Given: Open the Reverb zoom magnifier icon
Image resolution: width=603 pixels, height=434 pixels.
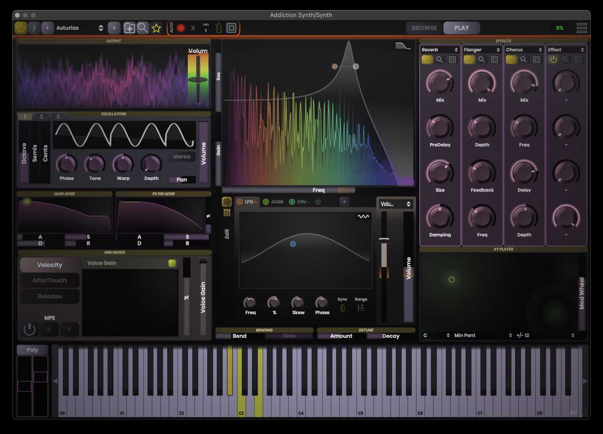Looking at the screenshot, I should [x=439, y=59].
